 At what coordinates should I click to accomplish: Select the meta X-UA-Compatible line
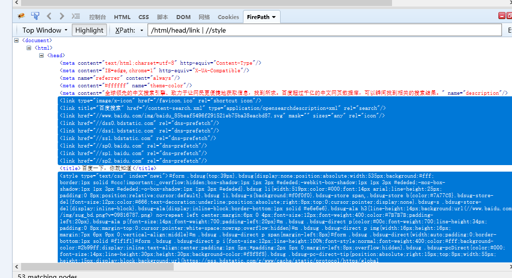(x=155, y=70)
